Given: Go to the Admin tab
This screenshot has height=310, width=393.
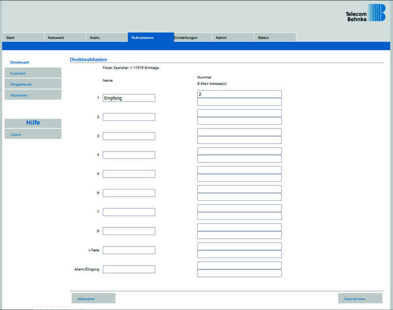Looking at the screenshot, I should (x=233, y=37).
